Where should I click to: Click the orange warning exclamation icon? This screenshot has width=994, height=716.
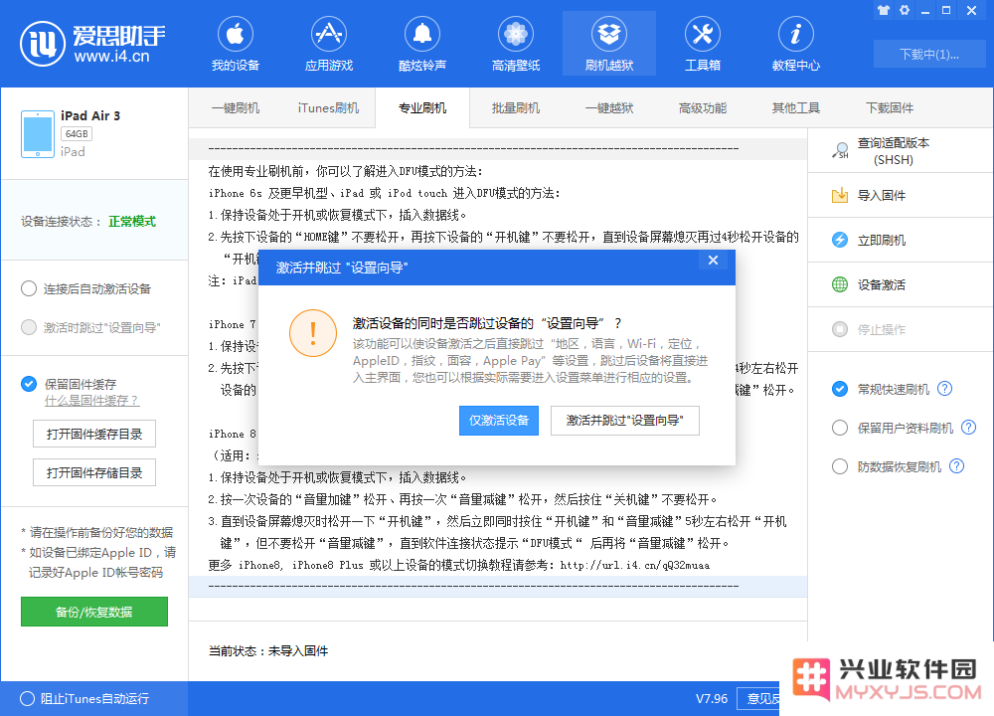click(313, 333)
